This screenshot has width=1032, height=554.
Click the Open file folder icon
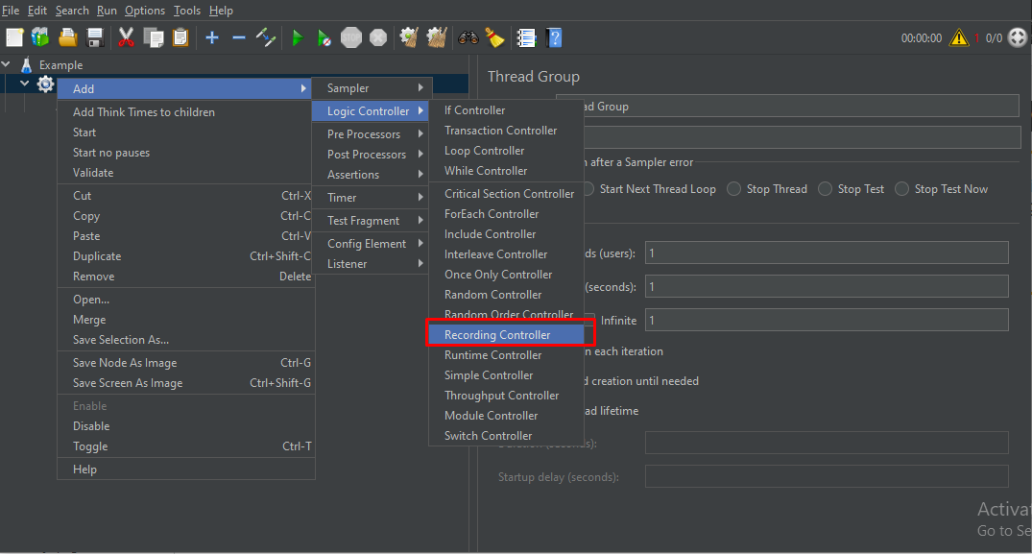[x=68, y=37]
